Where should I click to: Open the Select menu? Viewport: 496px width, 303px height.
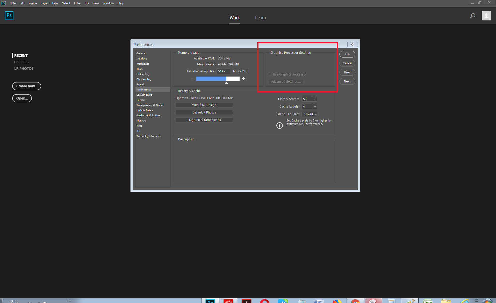coord(66,3)
